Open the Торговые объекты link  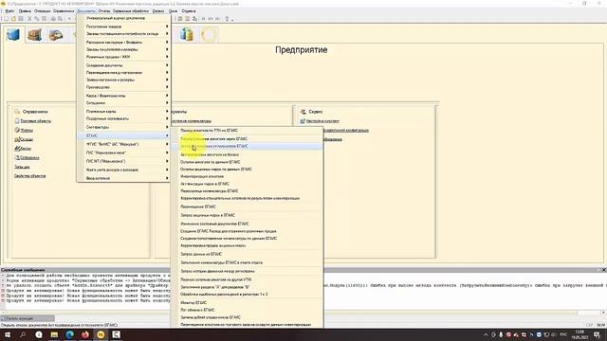point(36,121)
